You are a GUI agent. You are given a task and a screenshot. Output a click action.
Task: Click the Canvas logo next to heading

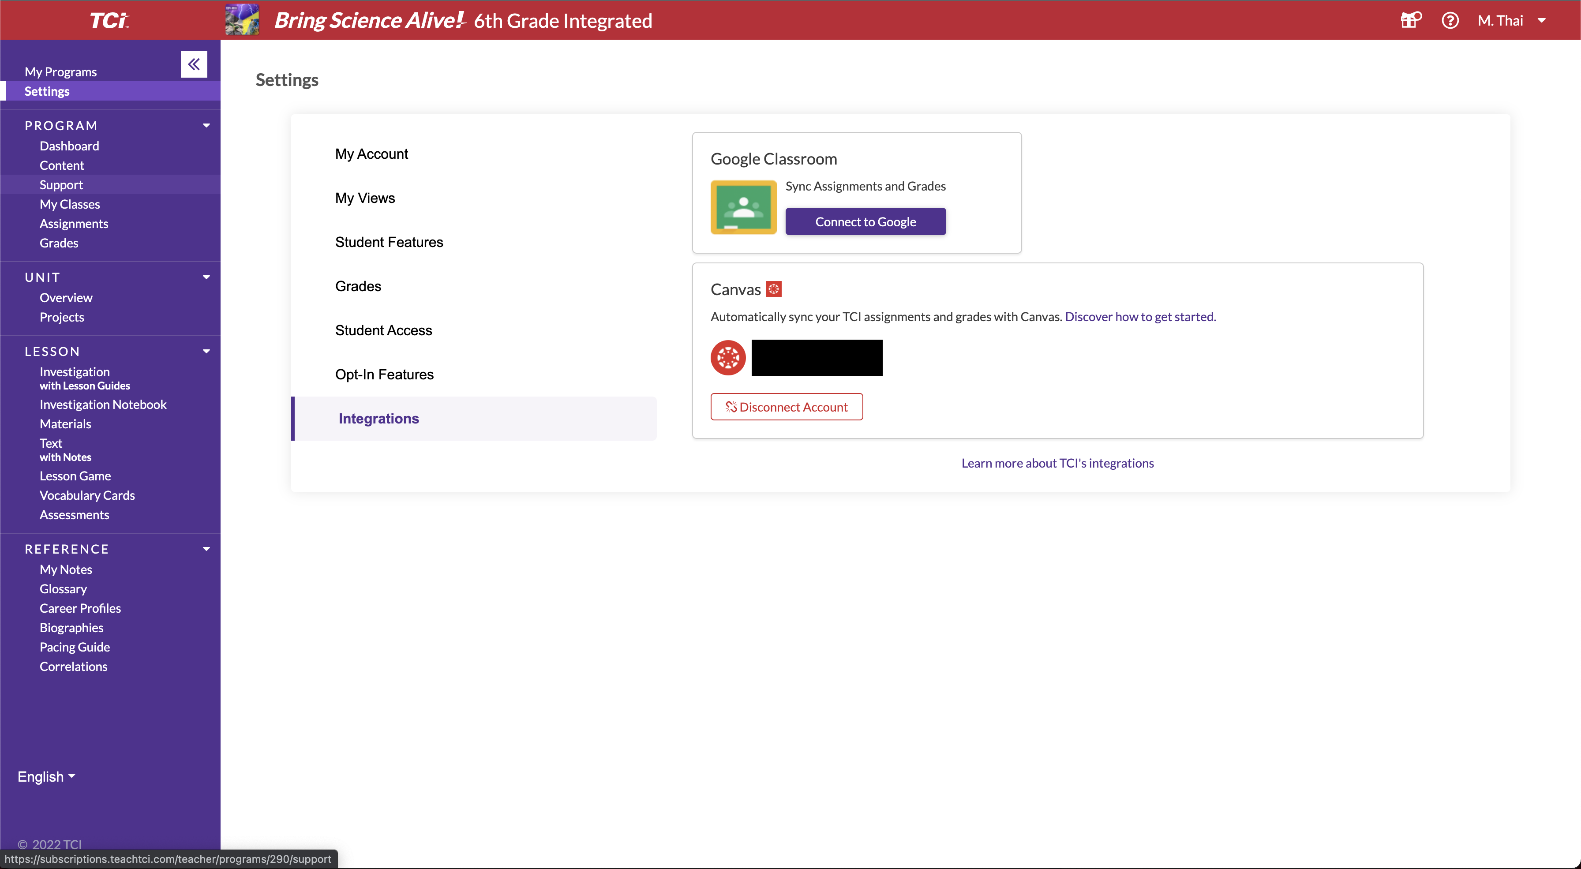tap(774, 288)
